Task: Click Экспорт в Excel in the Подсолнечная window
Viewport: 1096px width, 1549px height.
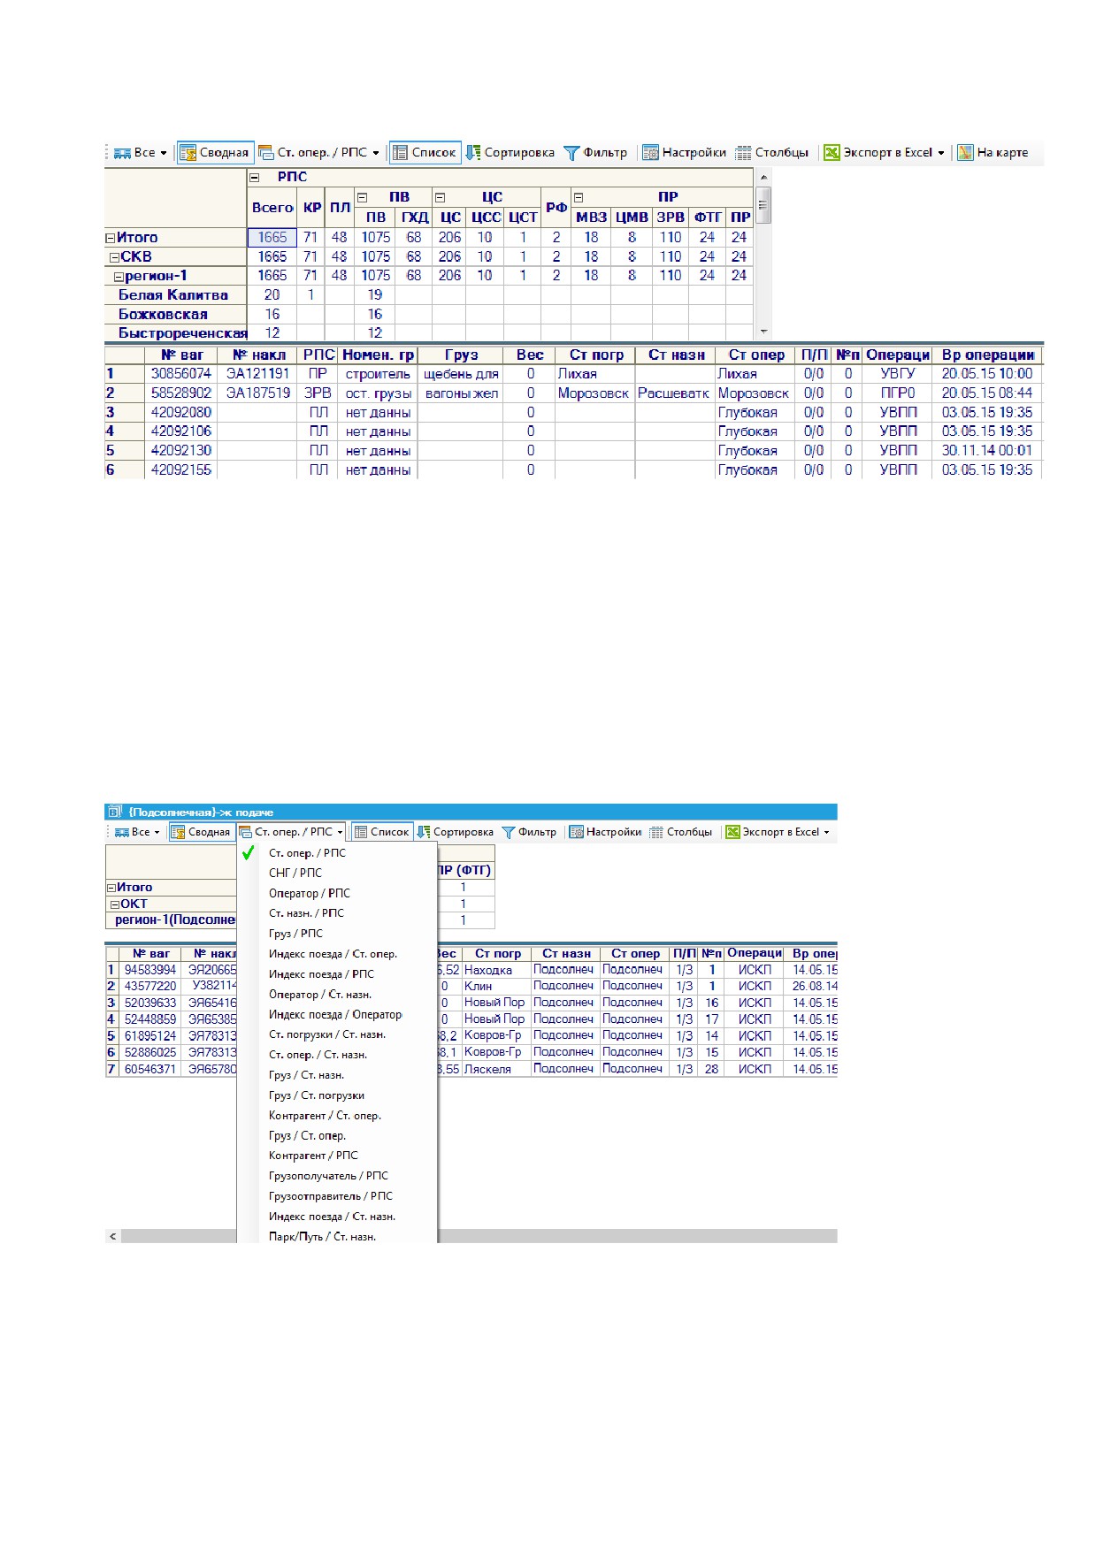Action: click(x=772, y=832)
